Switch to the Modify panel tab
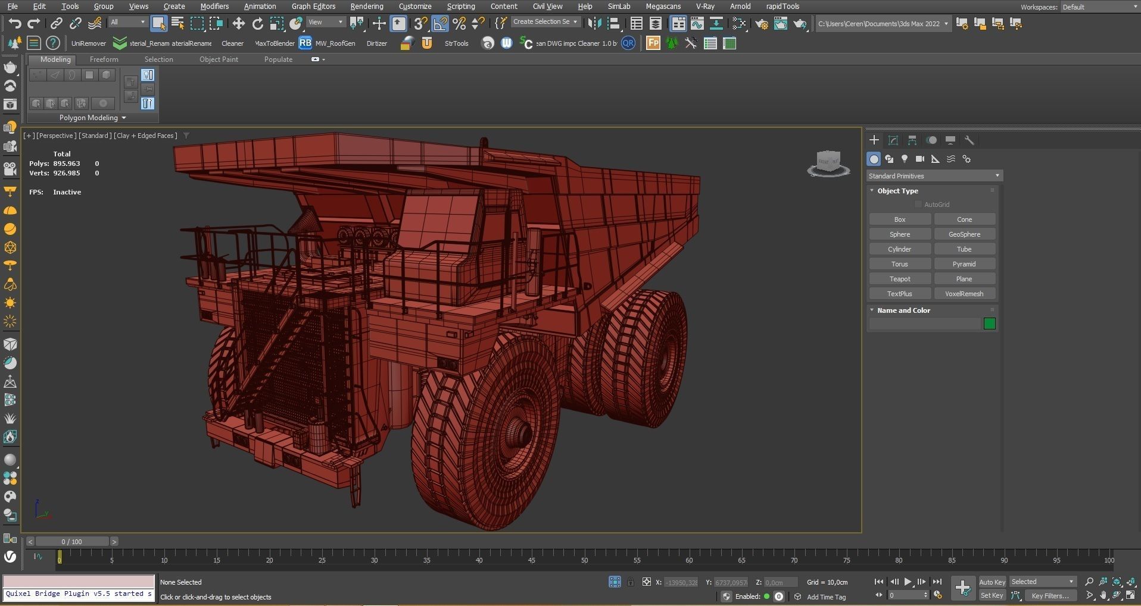The image size is (1141, 606). (x=893, y=140)
